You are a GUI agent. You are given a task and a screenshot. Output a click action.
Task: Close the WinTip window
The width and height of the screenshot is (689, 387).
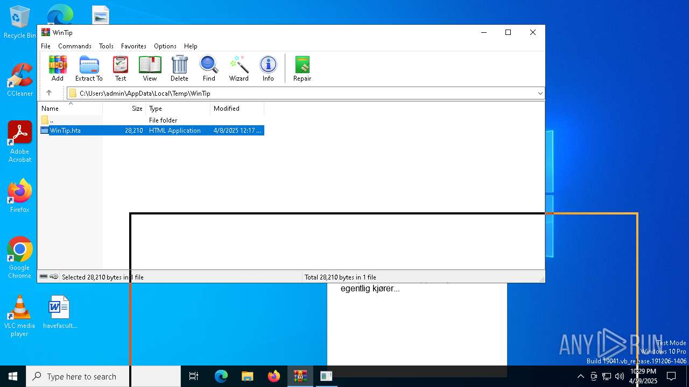pos(533,32)
